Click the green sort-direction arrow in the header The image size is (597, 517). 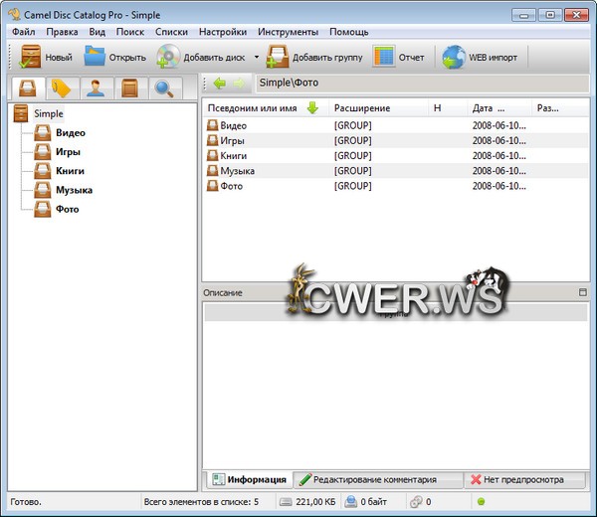click(312, 108)
